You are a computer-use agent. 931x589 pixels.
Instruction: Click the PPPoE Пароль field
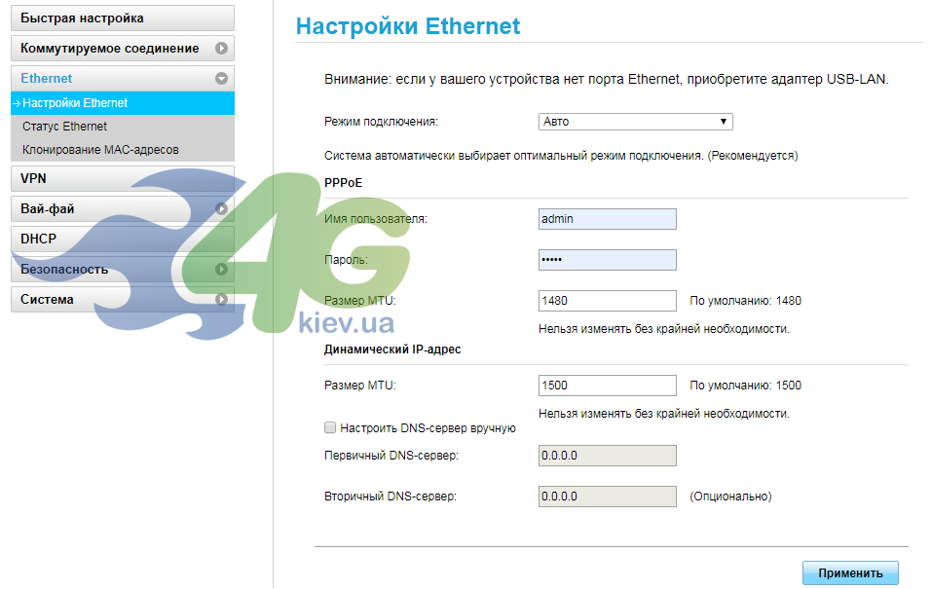coord(608,260)
